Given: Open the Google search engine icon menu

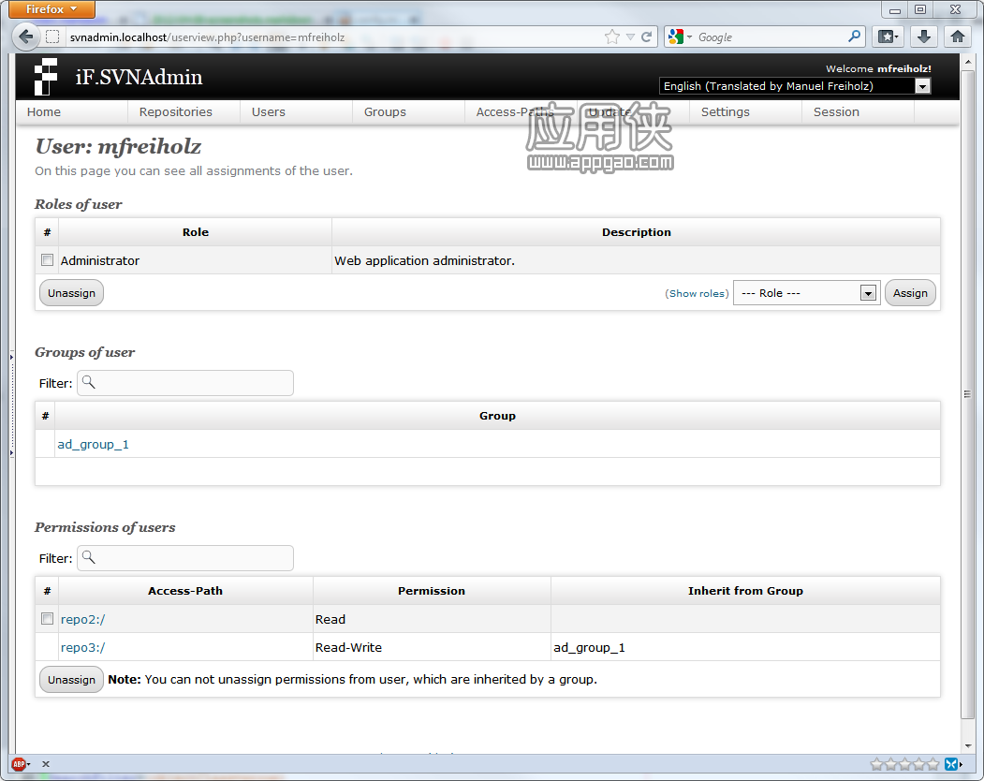Looking at the screenshot, I should tap(680, 37).
